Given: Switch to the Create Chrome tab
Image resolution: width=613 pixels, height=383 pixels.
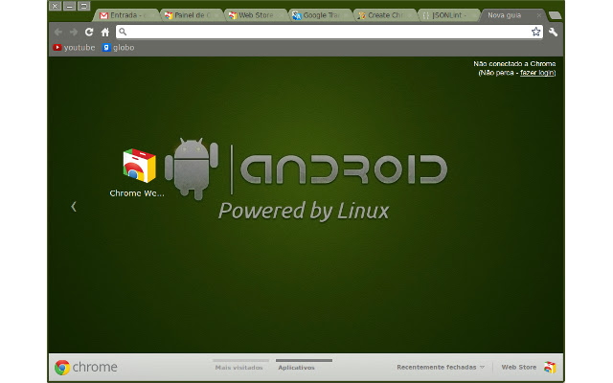Looking at the screenshot, I should pyautogui.click(x=384, y=15).
